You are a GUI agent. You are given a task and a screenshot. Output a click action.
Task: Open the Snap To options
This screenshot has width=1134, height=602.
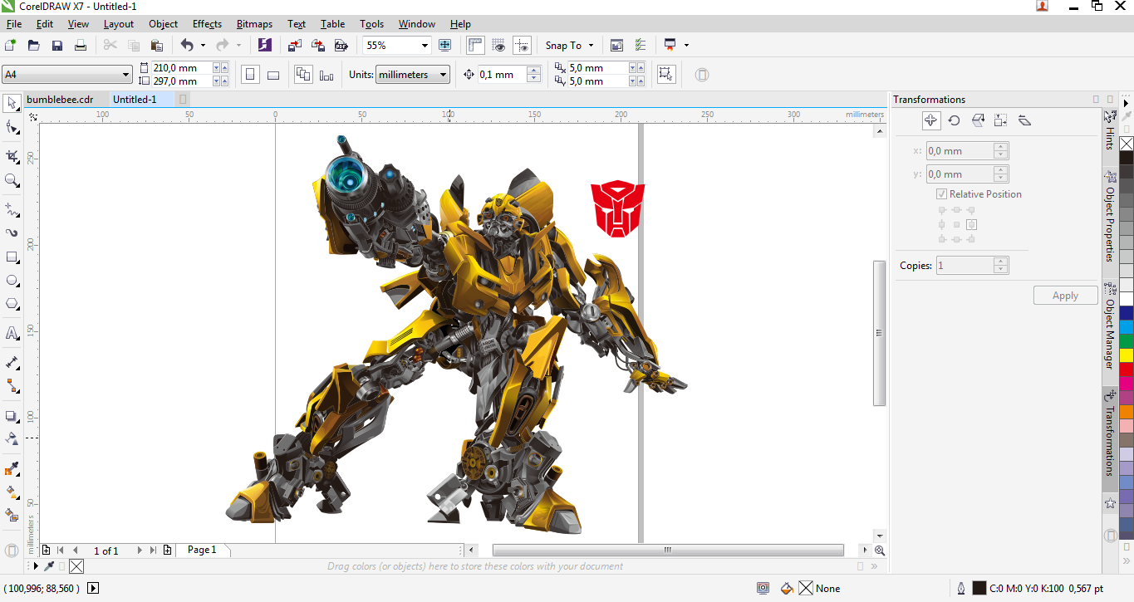point(569,46)
